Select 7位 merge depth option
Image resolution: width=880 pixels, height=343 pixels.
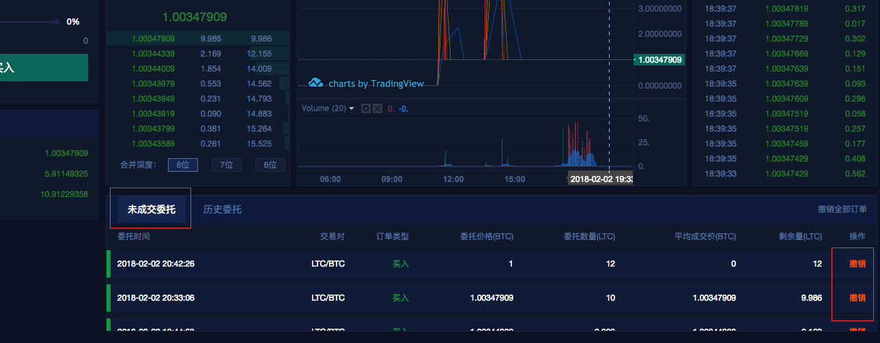click(226, 165)
